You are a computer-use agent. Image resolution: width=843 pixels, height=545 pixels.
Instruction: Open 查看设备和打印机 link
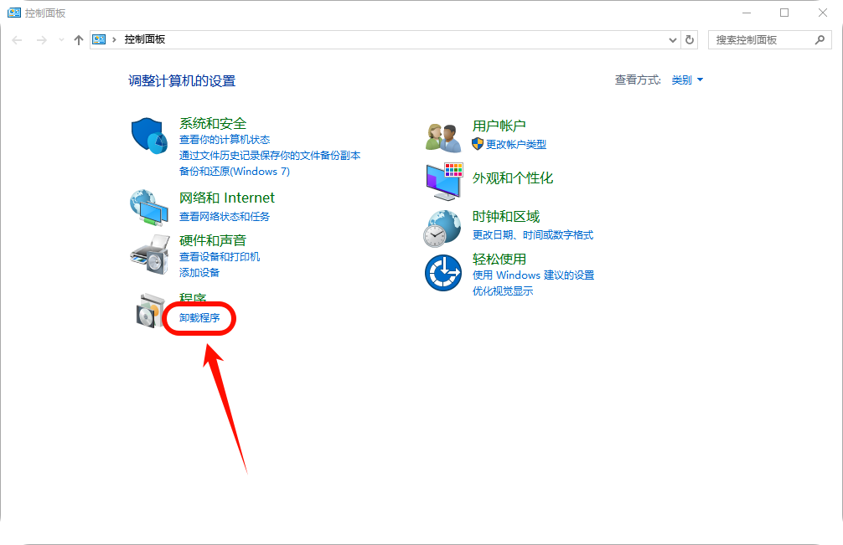click(x=220, y=257)
